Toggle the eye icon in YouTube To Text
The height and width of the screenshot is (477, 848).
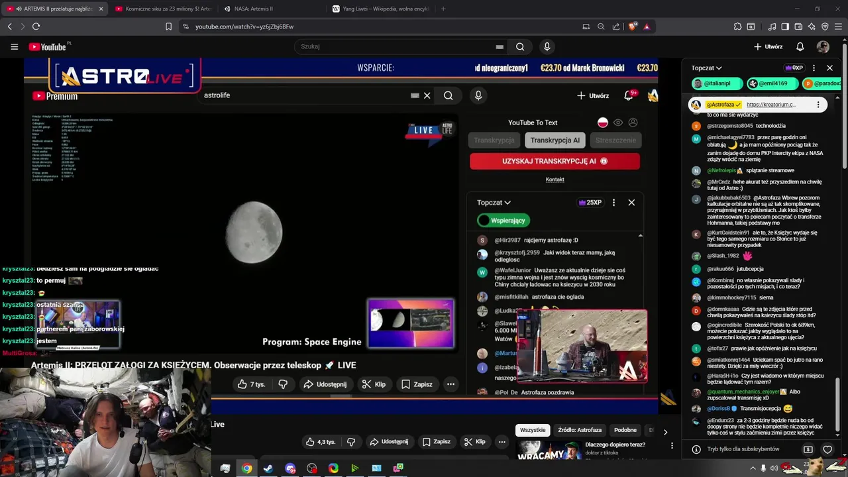(x=618, y=123)
